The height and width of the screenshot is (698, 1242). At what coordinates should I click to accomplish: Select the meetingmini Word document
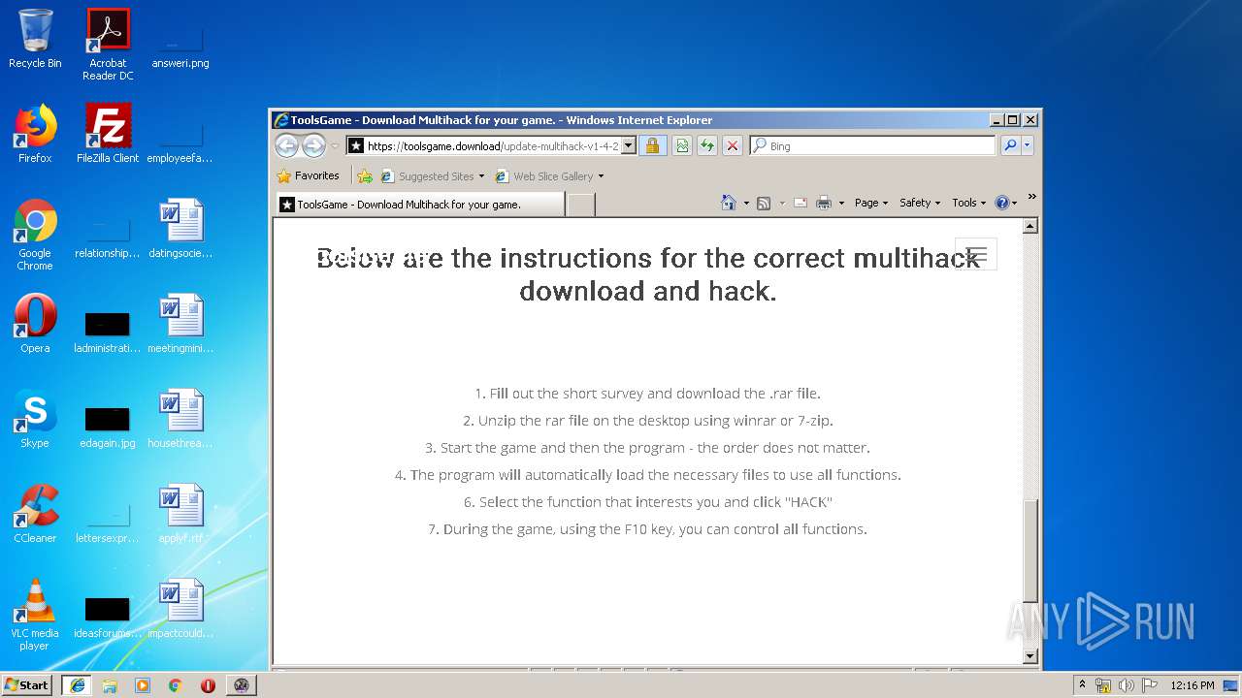tap(180, 324)
